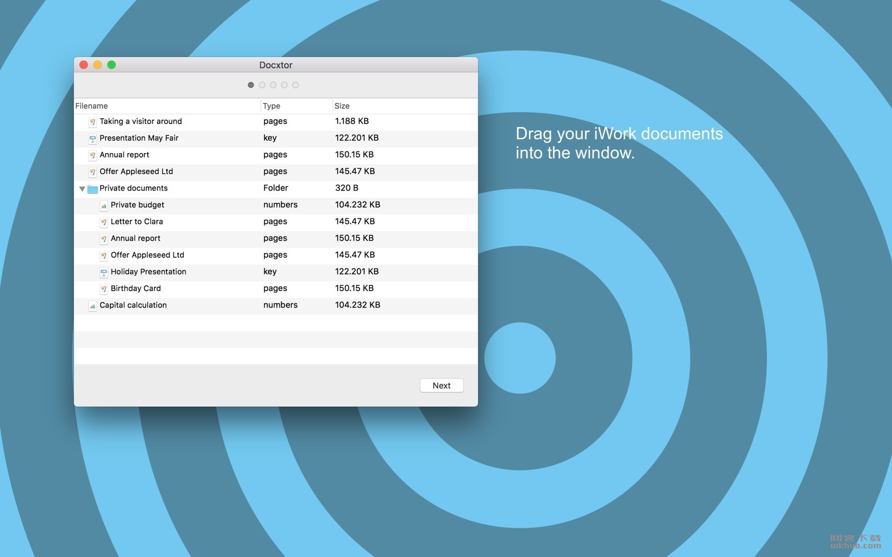Click the Numbers icon beside Private budget

104,205
